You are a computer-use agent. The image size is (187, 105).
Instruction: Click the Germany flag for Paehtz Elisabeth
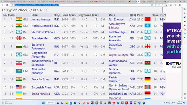pyautogui.click(x=147, y=79)
